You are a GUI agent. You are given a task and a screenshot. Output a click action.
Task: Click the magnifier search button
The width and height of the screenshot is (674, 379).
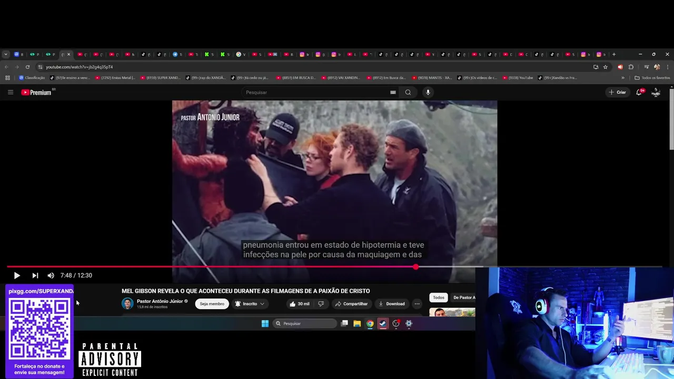tap(408, 92)
